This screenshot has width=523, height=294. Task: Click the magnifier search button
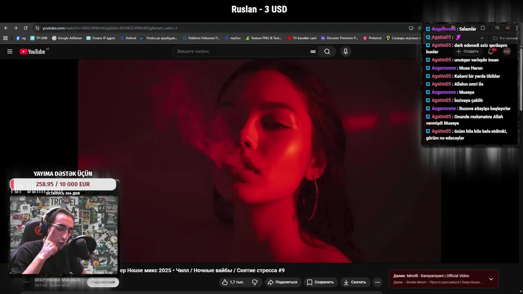click(x=327, y=51)
